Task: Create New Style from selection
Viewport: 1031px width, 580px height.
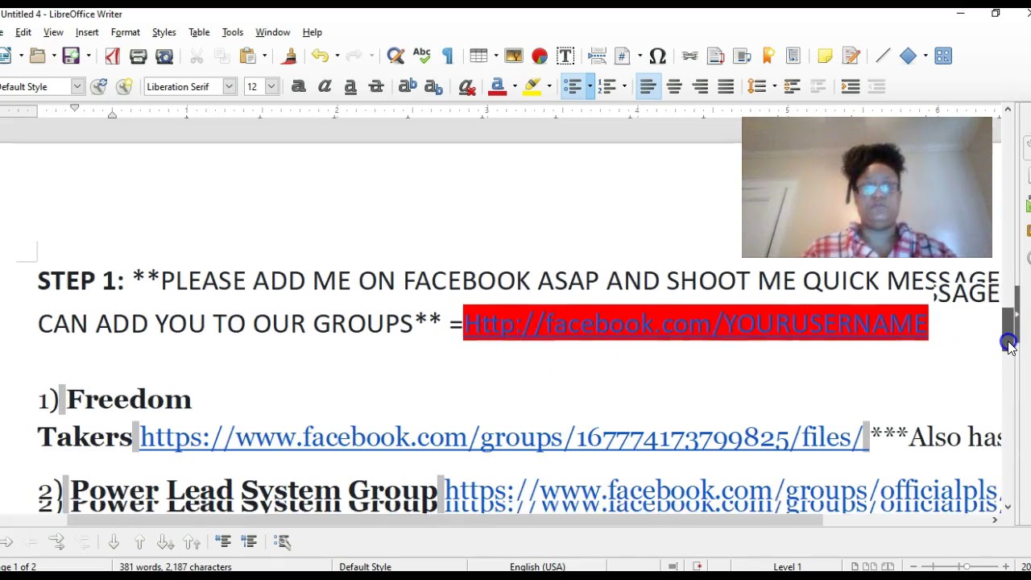Action: pyautogui.click(x=124, y=86)
